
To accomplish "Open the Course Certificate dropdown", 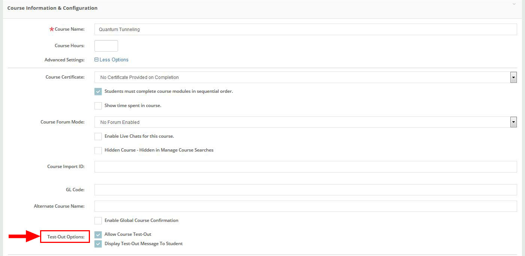I will [x=305, y=77].
